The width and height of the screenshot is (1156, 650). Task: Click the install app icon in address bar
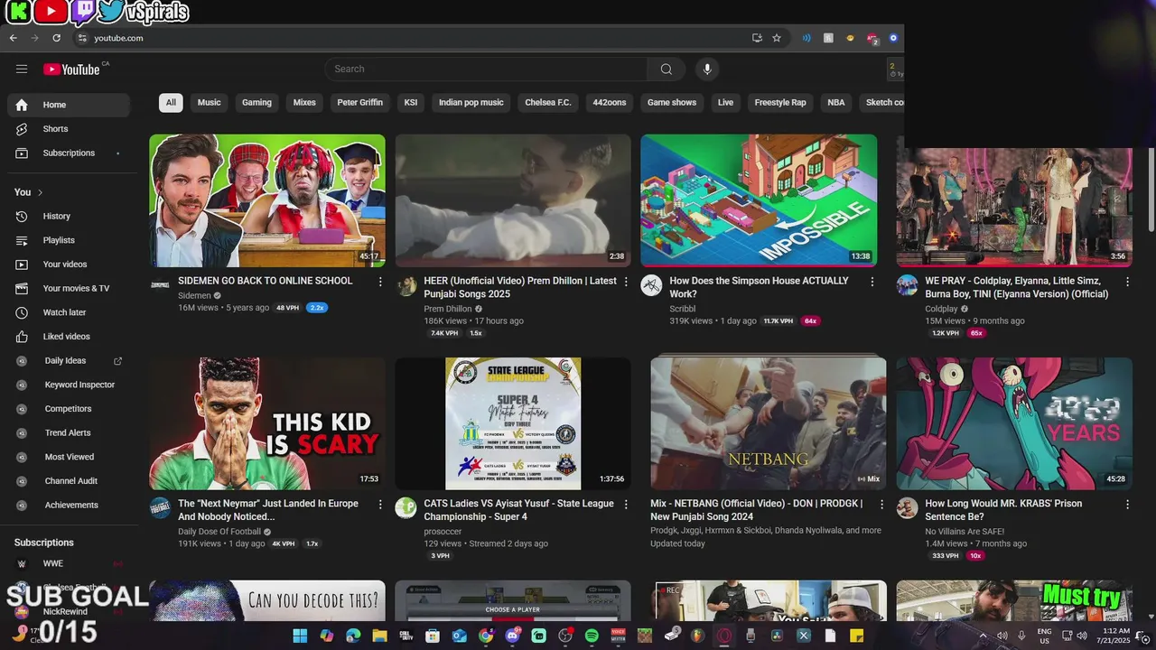coord(757,38)
